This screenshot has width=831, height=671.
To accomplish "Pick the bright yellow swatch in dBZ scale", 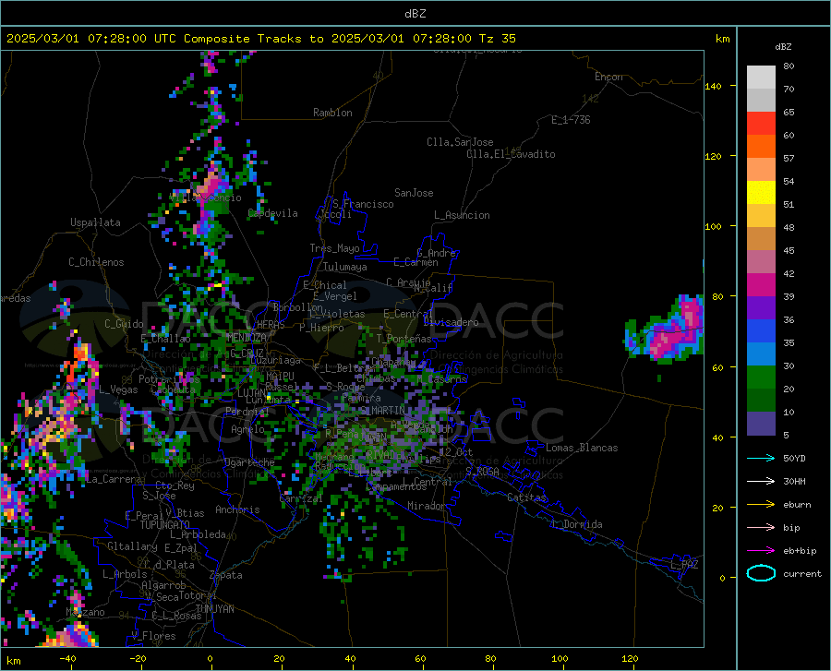I will 761,193.
